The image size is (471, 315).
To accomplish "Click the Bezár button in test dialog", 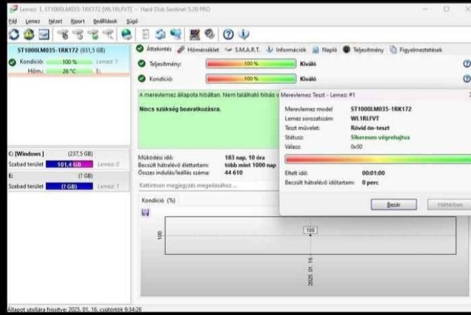I will click(394, 205).
